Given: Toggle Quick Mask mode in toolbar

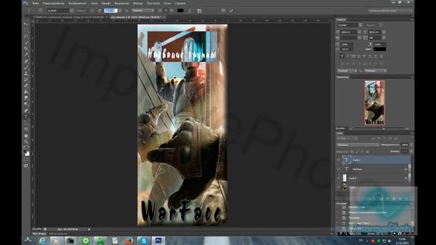Looking at the screenshot, I should (x=26, y=159).
